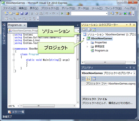Click the Start Page toolbar icon

click(125, 14)
